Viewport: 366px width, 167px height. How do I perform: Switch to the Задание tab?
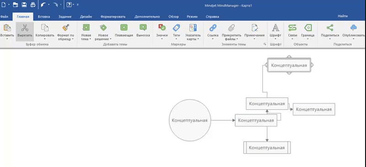pyautogui.click(x=65, y=16)
